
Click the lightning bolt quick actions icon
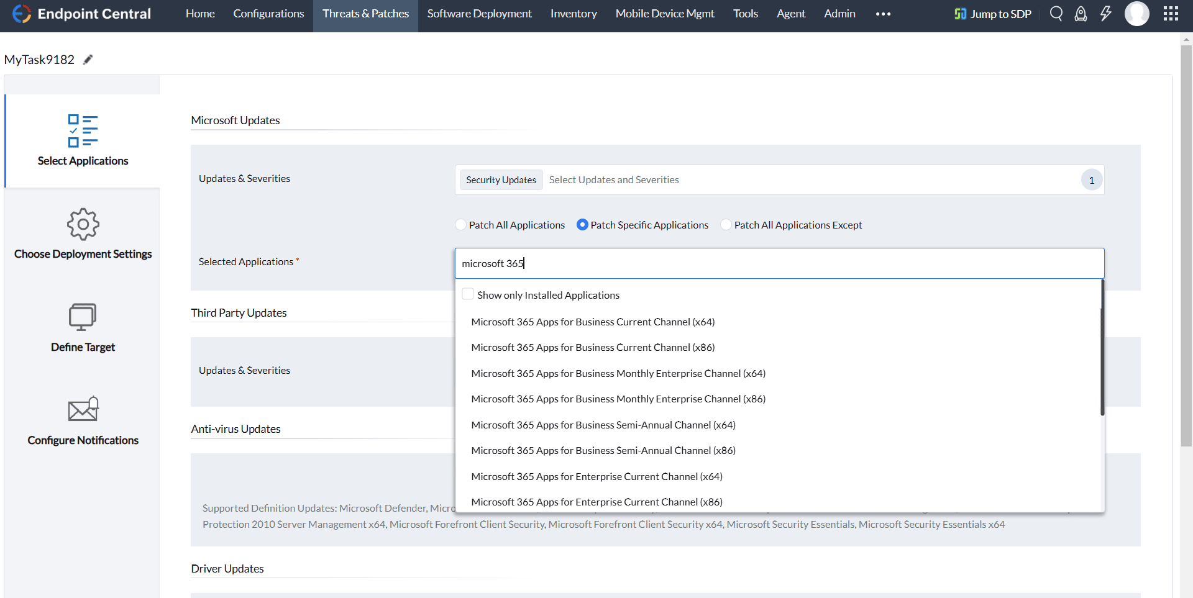(x=1106, y=14)
